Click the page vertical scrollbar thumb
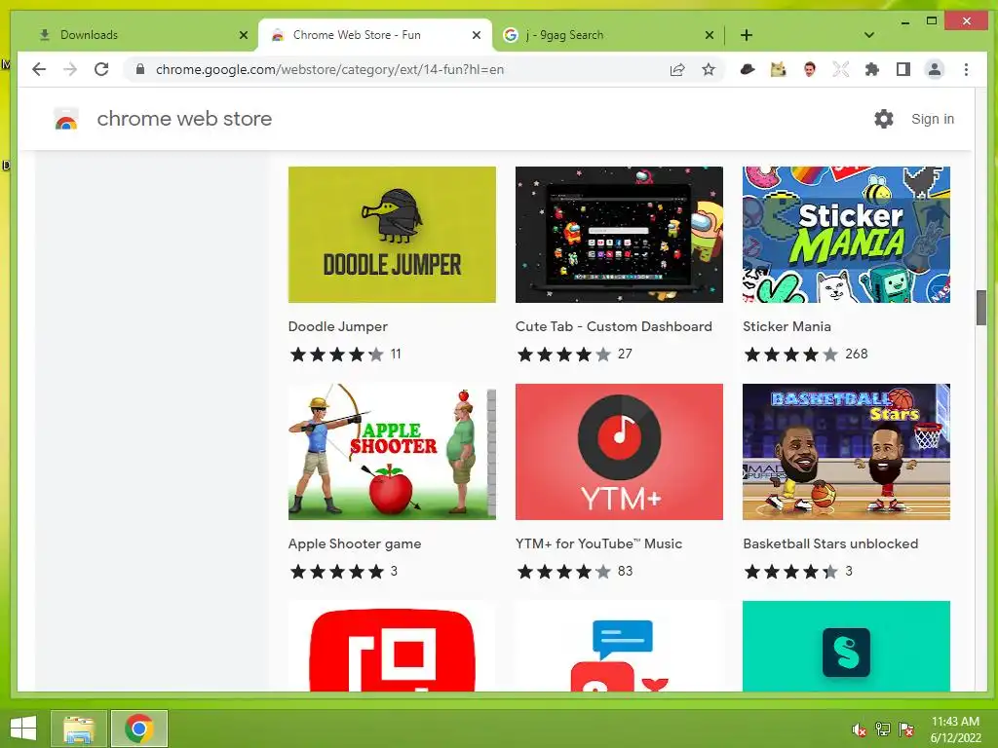The height and width of the screenshot is (748, 998). point(980,308)
